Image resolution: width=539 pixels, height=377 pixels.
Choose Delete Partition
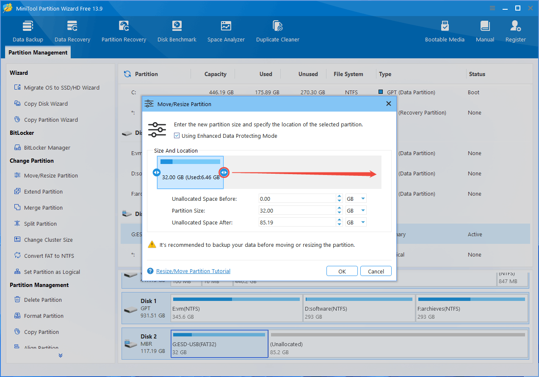(38, 300)
